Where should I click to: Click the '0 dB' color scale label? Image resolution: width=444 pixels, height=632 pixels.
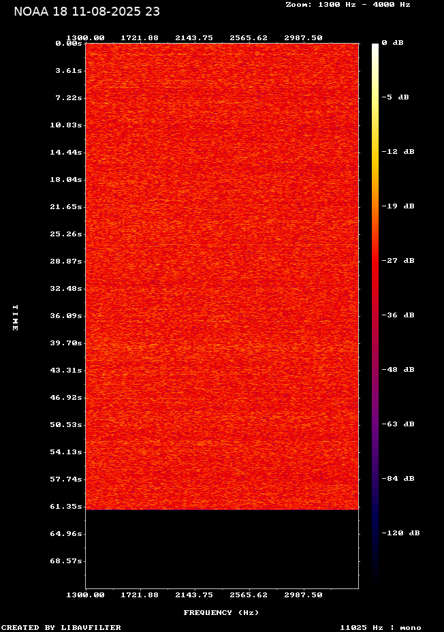click(393, 43)
